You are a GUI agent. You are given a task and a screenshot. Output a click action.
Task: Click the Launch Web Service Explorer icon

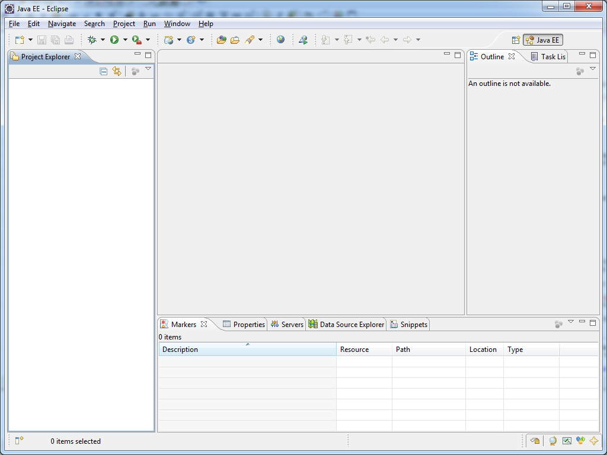tap(303, 40)
